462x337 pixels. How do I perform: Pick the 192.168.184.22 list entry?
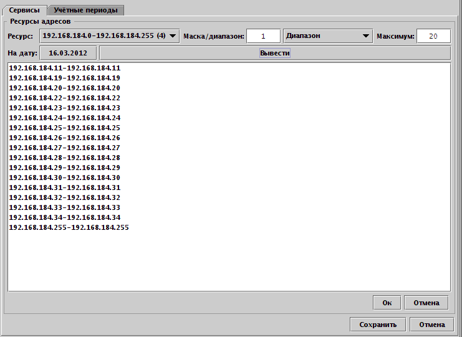point(65,98)
